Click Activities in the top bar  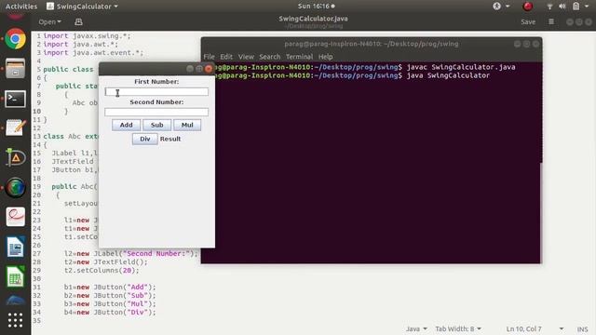click(21, 7)
